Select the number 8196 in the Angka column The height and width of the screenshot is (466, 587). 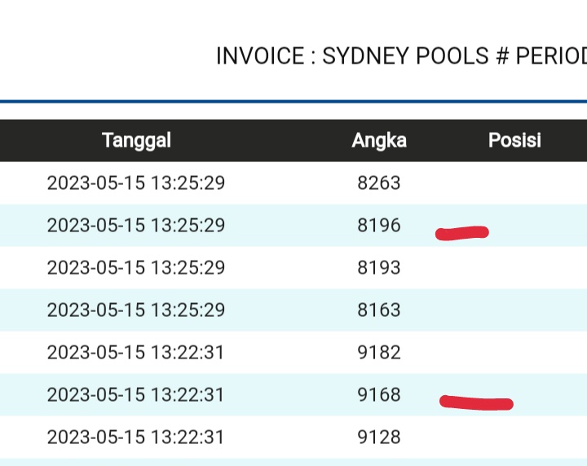coord(379,225)
